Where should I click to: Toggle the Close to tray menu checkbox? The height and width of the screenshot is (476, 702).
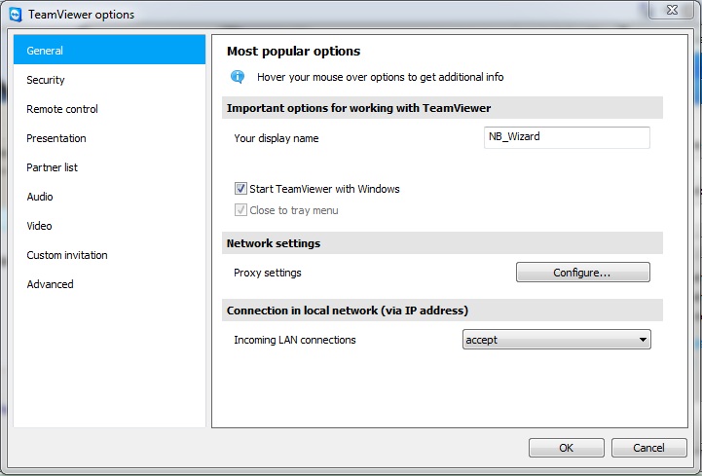click(x=240, y=210)
